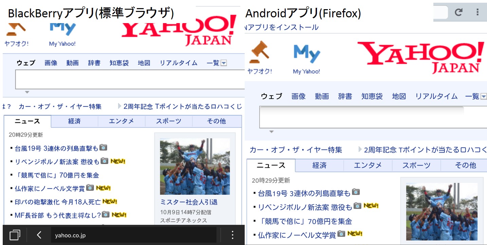Open My Yahoo! icon in Android Firefox

click(x=307, y=54)
